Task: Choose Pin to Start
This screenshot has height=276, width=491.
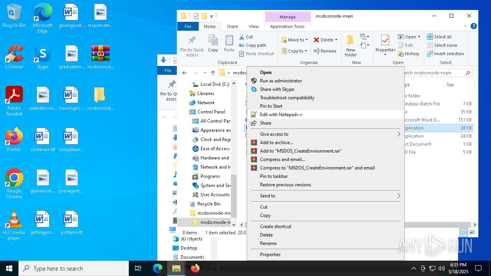Action: [x=325, y=106]
